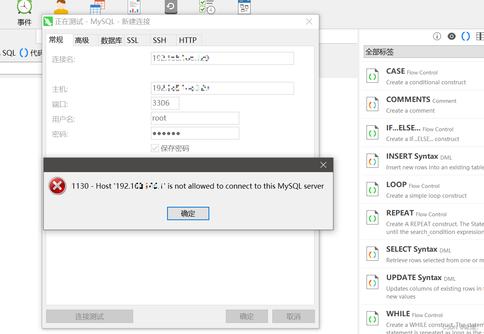This screenshot has height=334, width=484.
Task: Close the New Connection dialog
Action: [309, 22]
